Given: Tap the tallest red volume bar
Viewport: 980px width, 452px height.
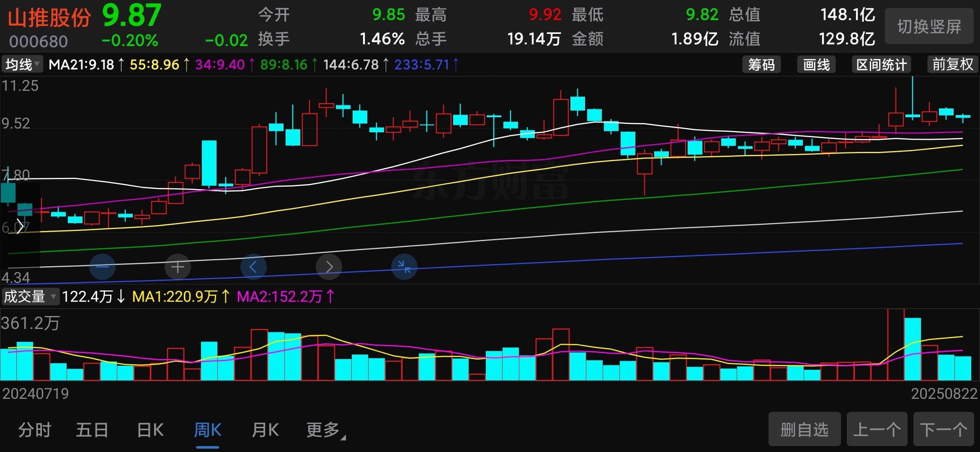Looking at the screenshot, I should 896,344.
